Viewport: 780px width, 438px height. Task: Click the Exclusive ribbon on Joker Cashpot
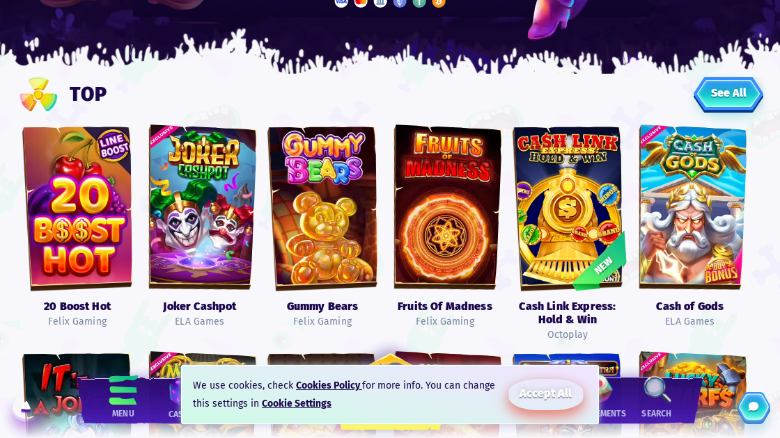tap(162, 136)
